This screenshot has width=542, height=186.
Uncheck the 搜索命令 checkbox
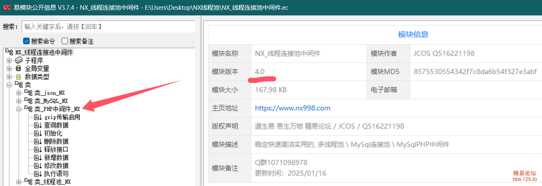[26, 41]
